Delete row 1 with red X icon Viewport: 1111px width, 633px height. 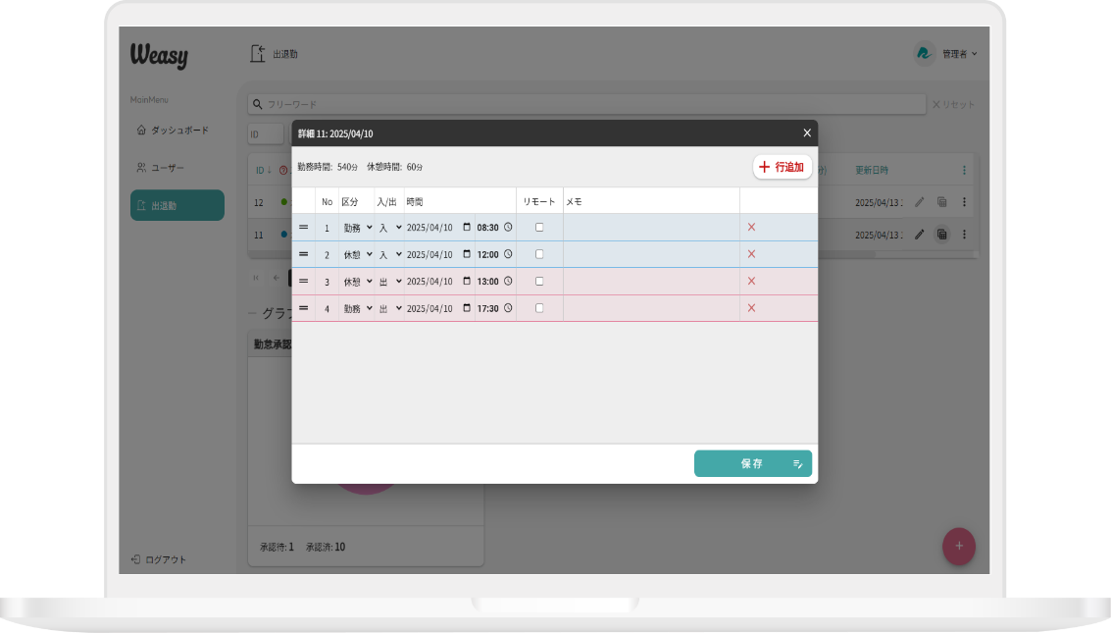(x=751, y=227)
